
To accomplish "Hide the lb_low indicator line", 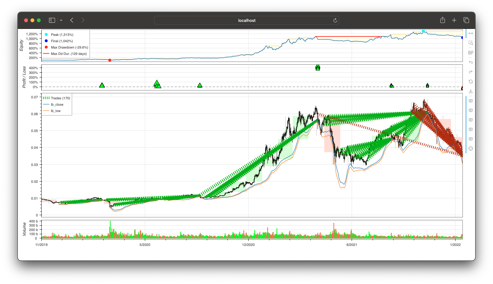I will pyautogui.click(x=56, y=111).
